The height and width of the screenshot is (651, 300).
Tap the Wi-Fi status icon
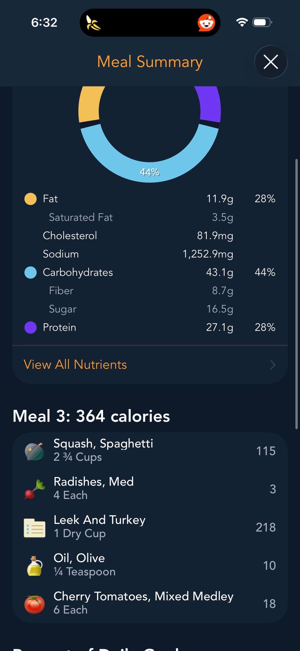[x=242, y=22]
